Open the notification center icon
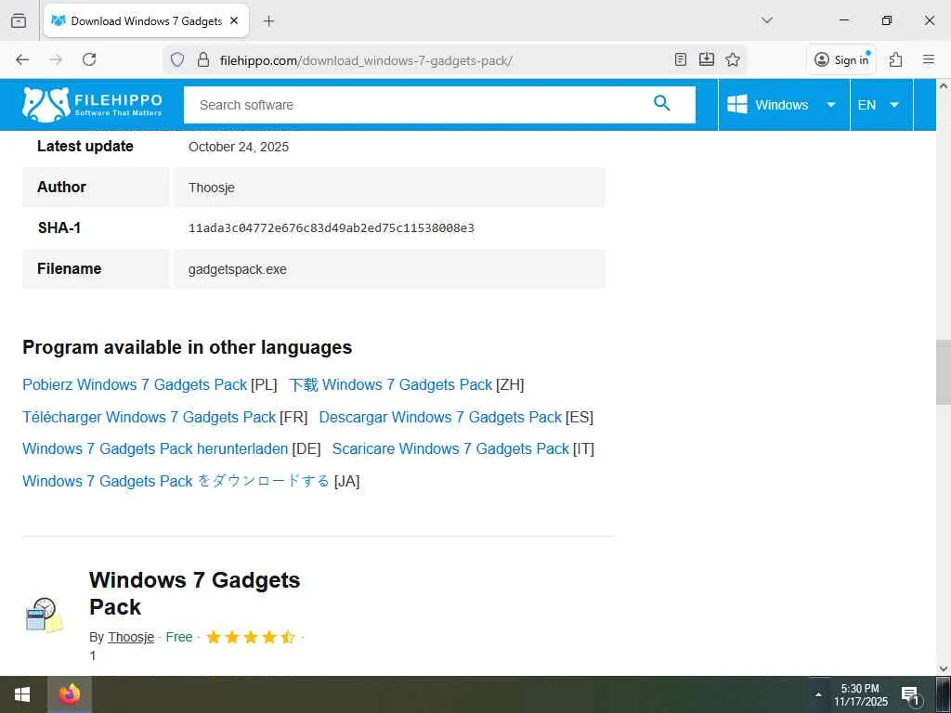The width and height of the screenshot is (951, 713). 911,694
